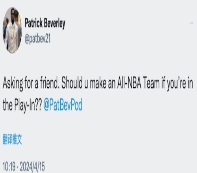Click the 翻译推文 translate tweet link
The width and height of the screenshot is (197, 173).
pos(12,139)
